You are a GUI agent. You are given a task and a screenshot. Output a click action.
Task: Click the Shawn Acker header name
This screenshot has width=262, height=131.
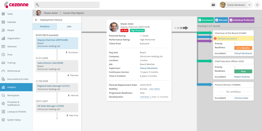[x=51, y=13]
